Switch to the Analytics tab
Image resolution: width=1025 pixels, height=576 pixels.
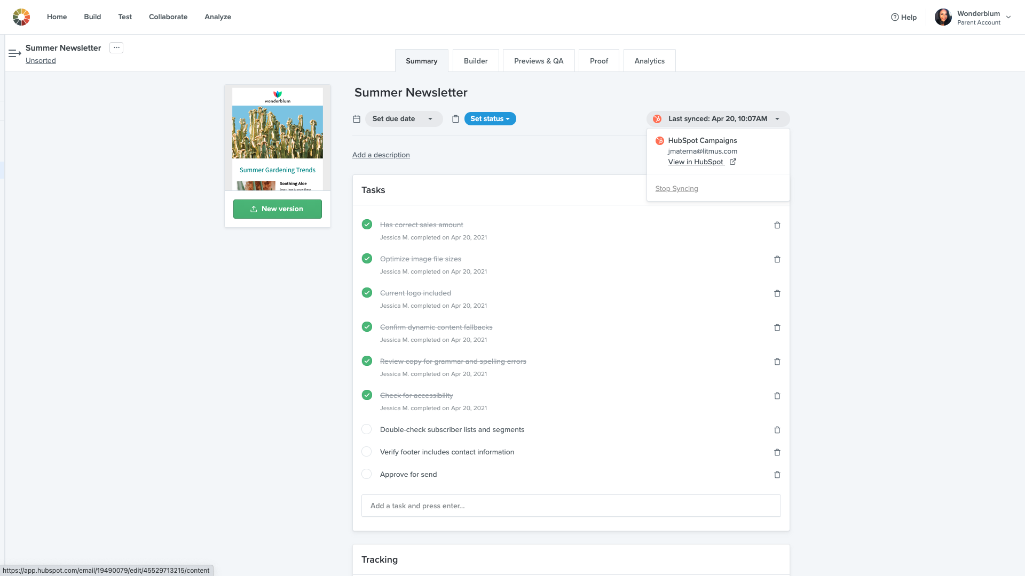click(650, 61)
